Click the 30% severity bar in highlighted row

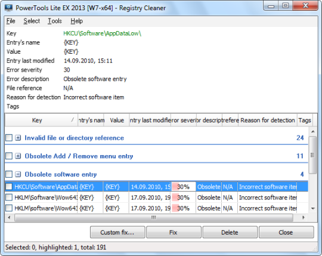click(x=184, y=187)
